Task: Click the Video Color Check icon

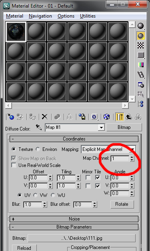Action: click(x=141, y=65)
